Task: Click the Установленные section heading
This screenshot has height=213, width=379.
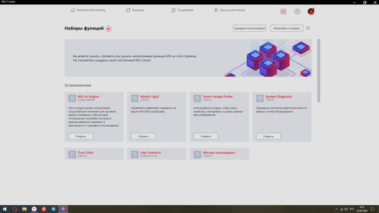Action: click(78, 85)
